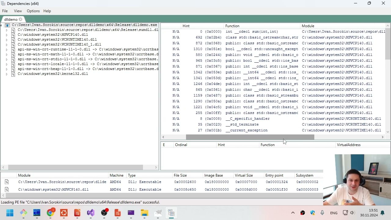
Task: Expand the VCRUNTIME140_1.dll tree node
Action: click(x=7, y=44)
